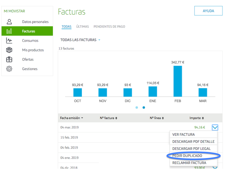Open the Gestiones gear icon
Screen dimensions: 231x174
coord(9,69)
